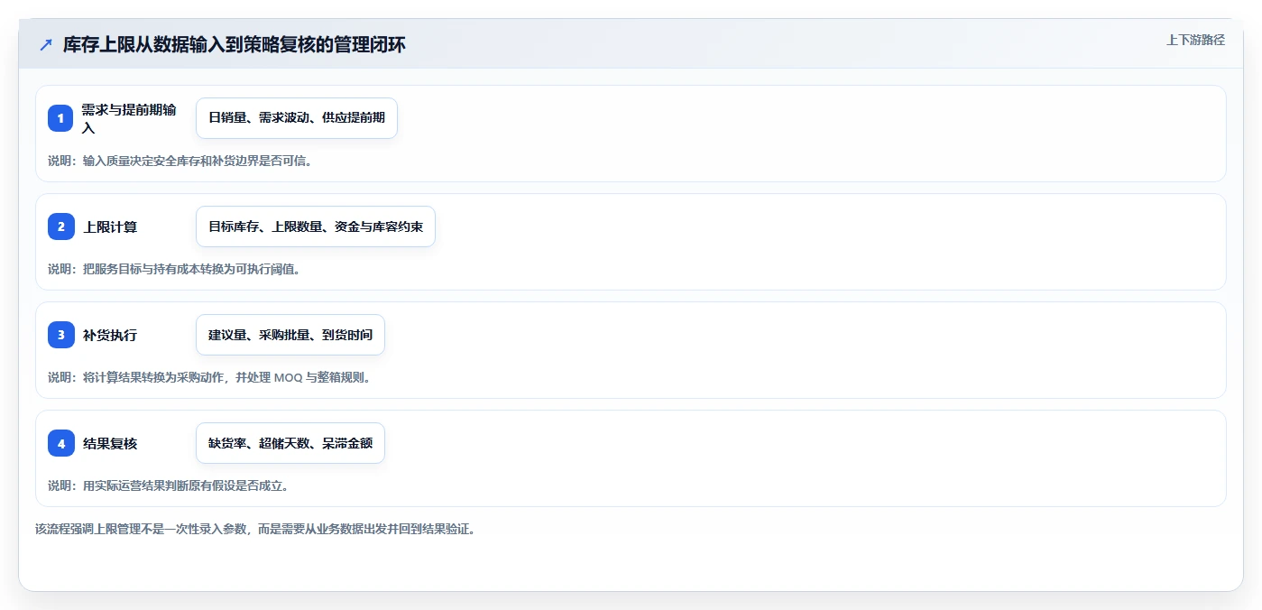Viewport: 1262px width, 610px height.
Task: Click the panel title 库存上限从数据输入到策略复核的管理闭环
Action: click(235, 45)
